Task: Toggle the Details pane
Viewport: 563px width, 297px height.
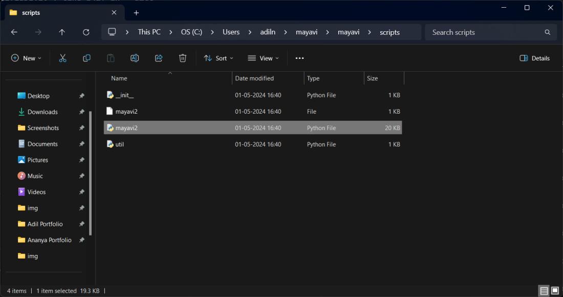Action: [534, 58]
